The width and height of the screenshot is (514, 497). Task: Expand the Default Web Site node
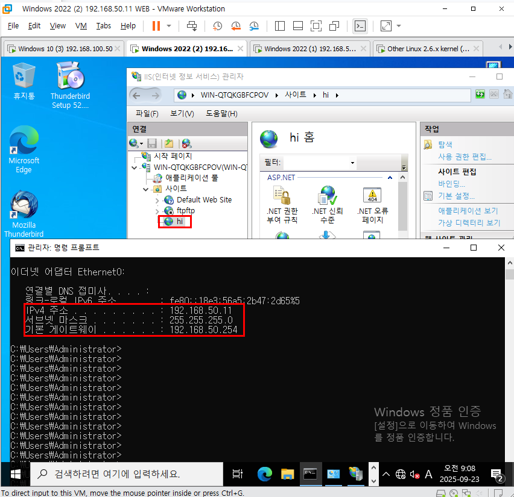pos(157,201)
